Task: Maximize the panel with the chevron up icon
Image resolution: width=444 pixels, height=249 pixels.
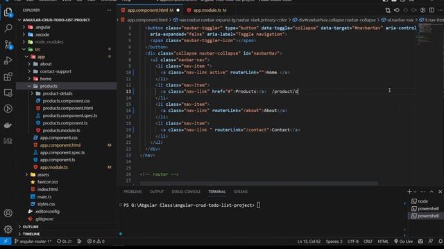Action: [x=432, y=192]
